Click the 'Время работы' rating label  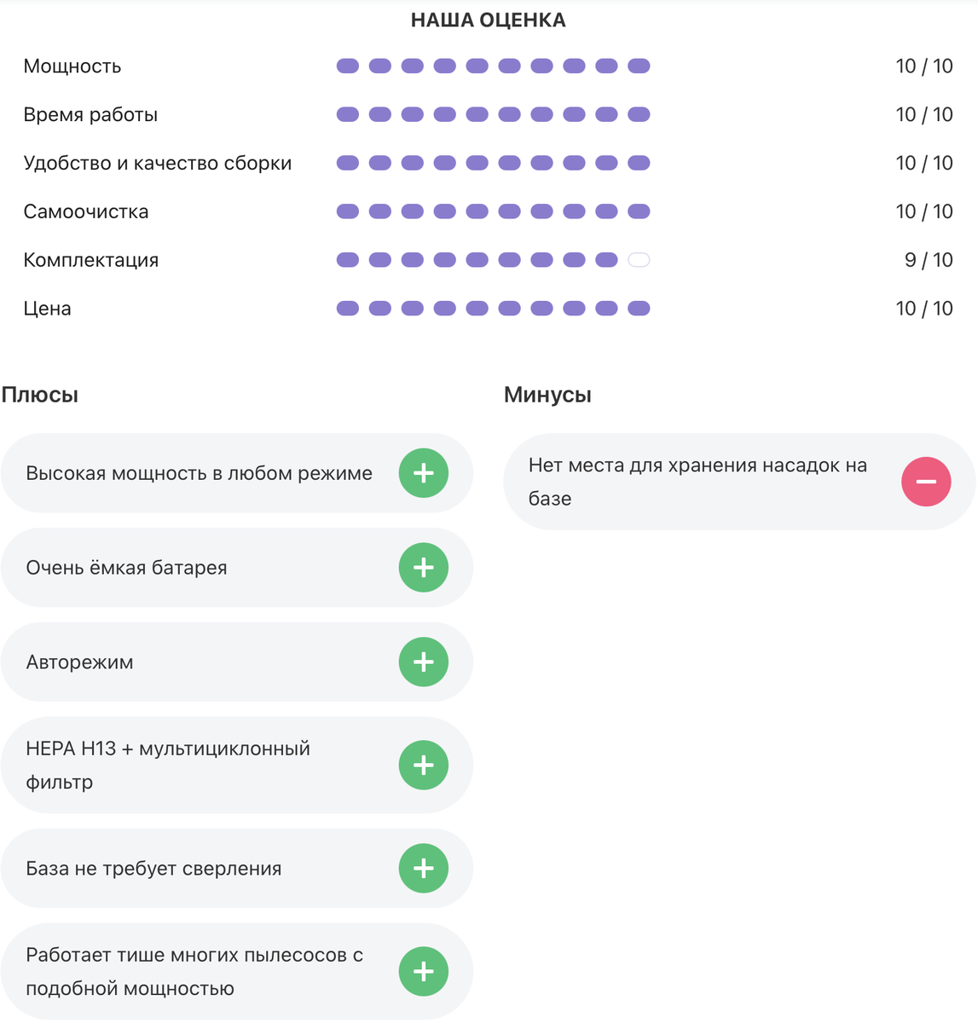point(90,115)
